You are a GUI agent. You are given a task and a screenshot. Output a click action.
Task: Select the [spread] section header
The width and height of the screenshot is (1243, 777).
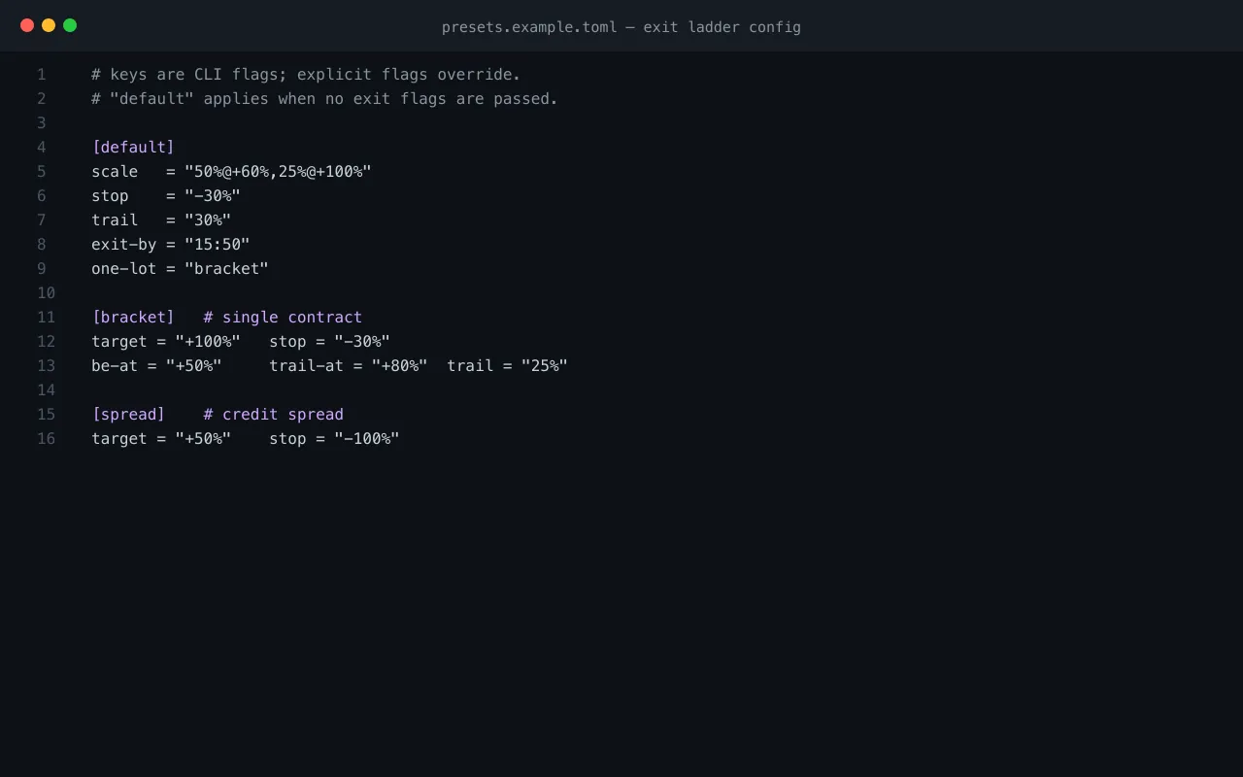[128, 415]
